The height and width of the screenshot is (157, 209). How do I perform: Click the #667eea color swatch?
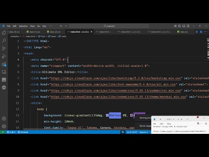pos(107,115)
